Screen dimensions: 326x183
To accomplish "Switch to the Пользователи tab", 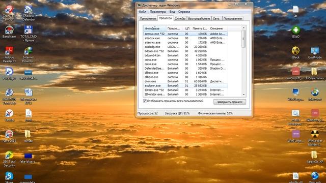I will click(x=233, y=19).
